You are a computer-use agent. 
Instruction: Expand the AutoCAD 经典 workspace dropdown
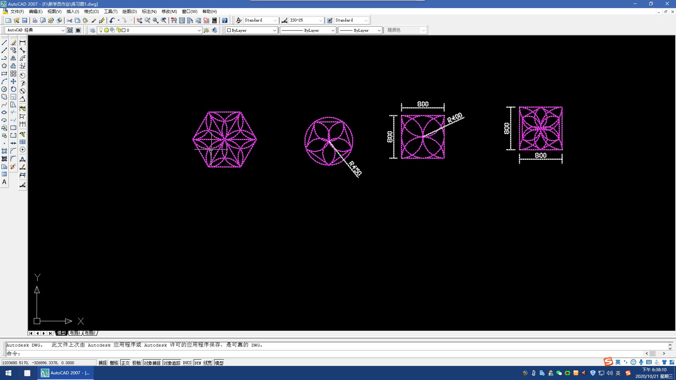click(63, 30)
